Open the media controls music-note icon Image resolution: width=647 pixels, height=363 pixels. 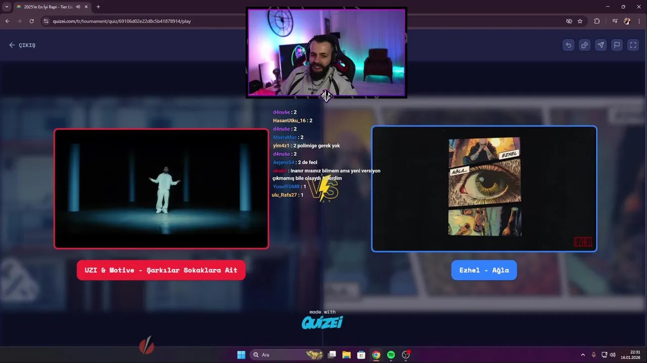click(x=615, y=21)
